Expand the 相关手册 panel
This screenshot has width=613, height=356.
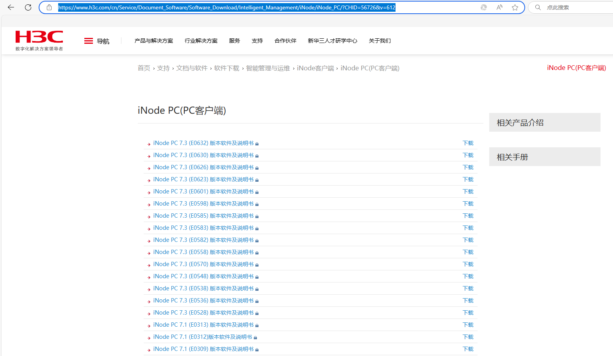[545, 157]
